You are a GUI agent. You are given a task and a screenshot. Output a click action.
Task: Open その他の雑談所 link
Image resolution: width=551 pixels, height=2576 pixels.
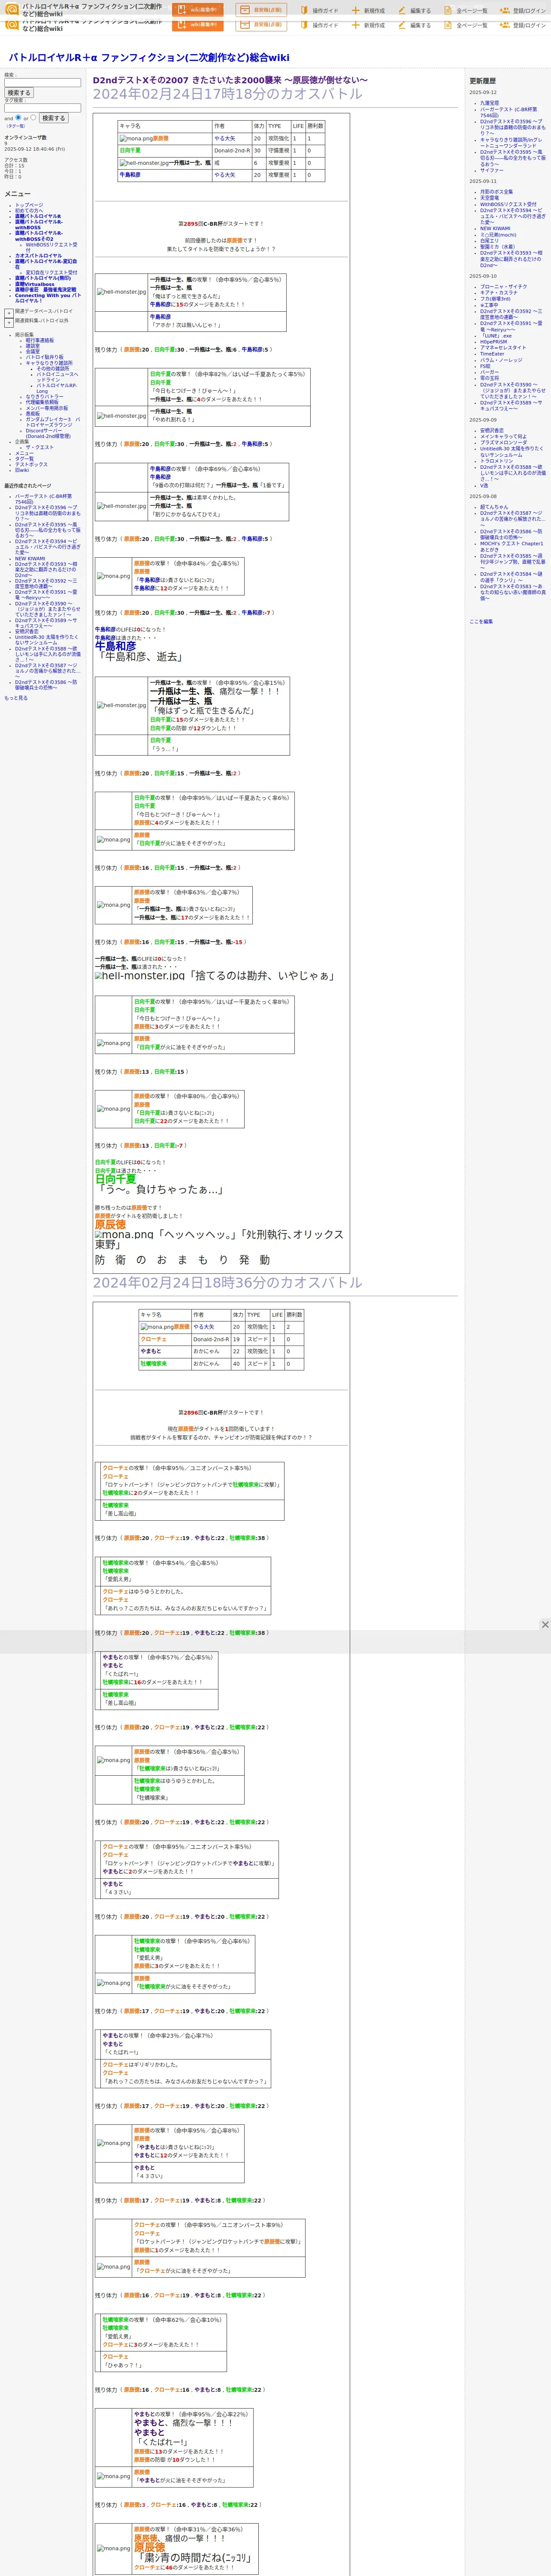tap(54, 368)
